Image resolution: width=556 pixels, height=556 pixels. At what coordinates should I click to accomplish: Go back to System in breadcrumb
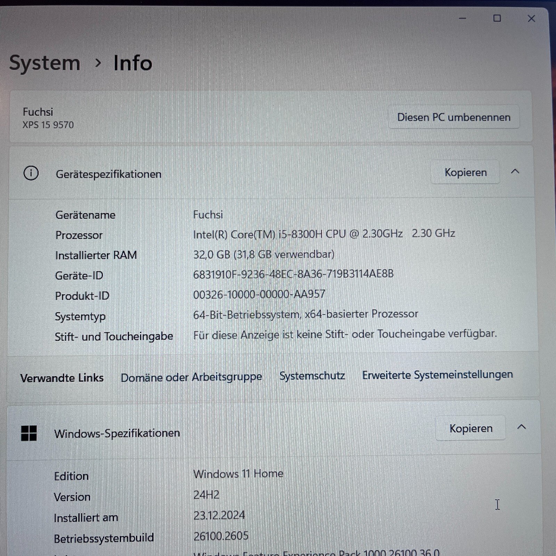[x=45, y=63]
